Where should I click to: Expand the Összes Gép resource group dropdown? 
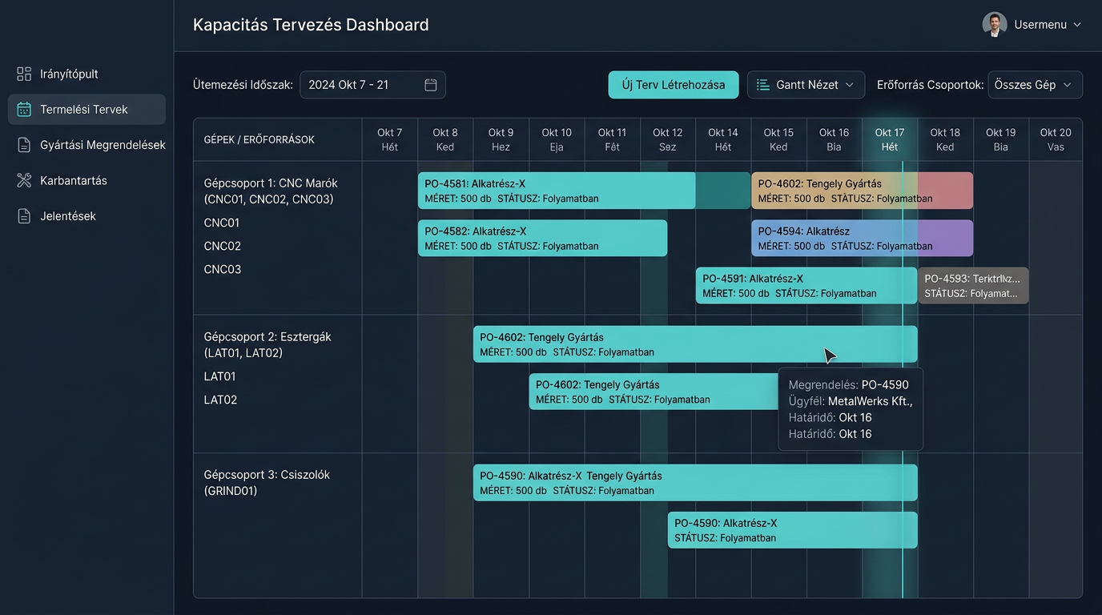[1035, 85]
